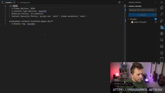Open the notepad icon in activity bar
This screenshot has height=93, width=165.
point(162,59)
